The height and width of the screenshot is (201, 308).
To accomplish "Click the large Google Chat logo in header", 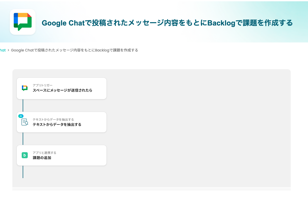I will point(23,22).
